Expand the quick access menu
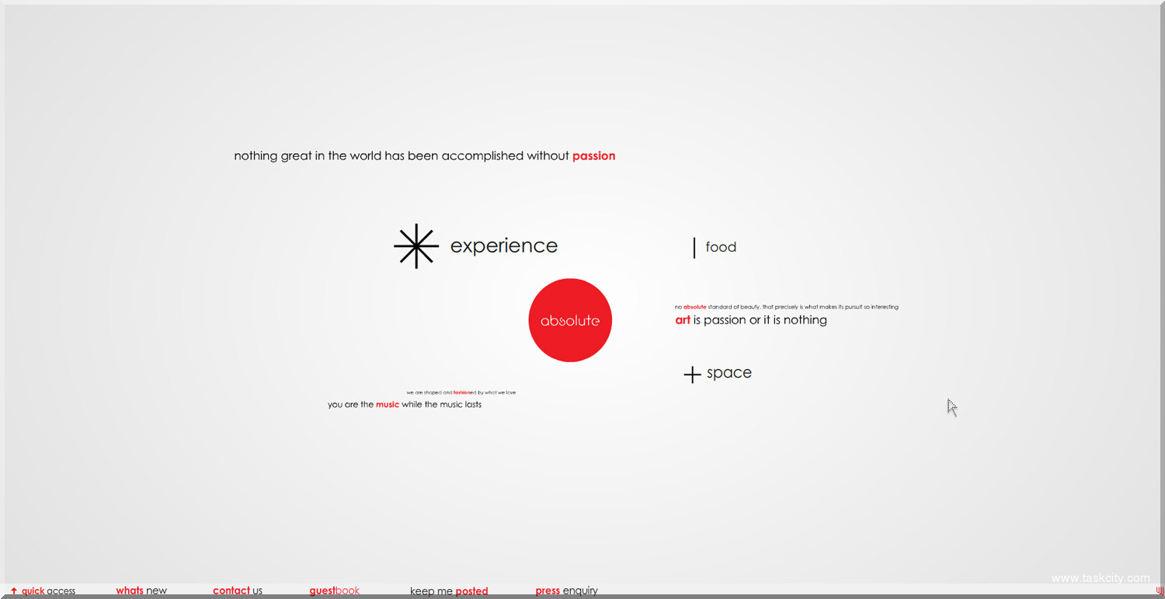The image size is (1165, 599). pos(48,591)
